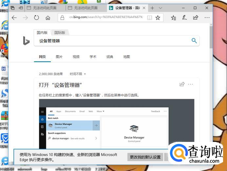Close the 设备管理器 tab

pos(144,8)
